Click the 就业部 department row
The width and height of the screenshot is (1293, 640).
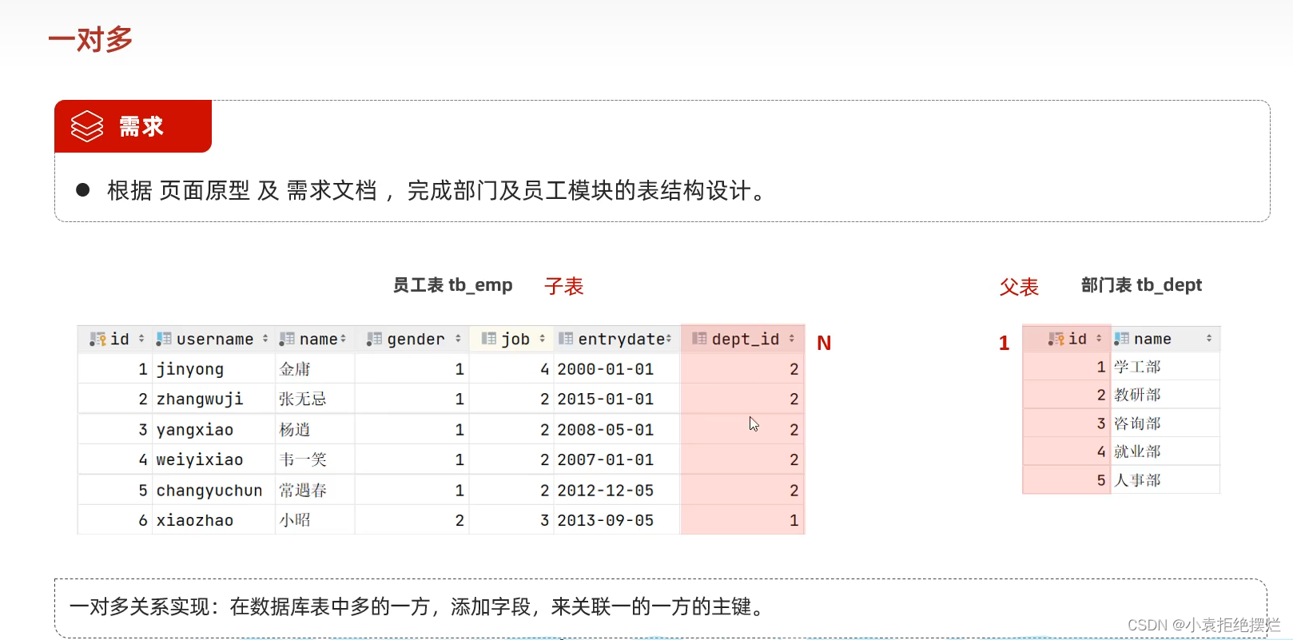tap(1121, 451)
